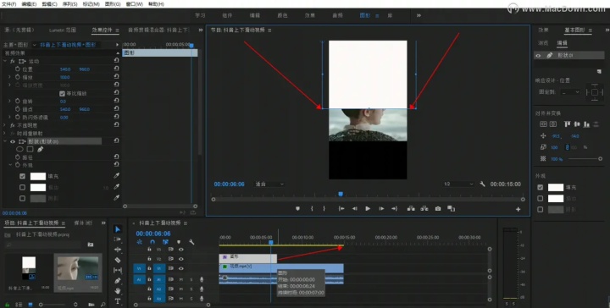
Task: Click the new bin icon in Project panel
Action: tap(91, 245)
